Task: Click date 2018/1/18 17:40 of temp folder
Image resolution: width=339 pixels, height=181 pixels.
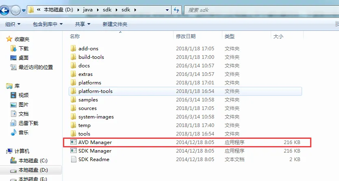Action: tap(195, 125)
